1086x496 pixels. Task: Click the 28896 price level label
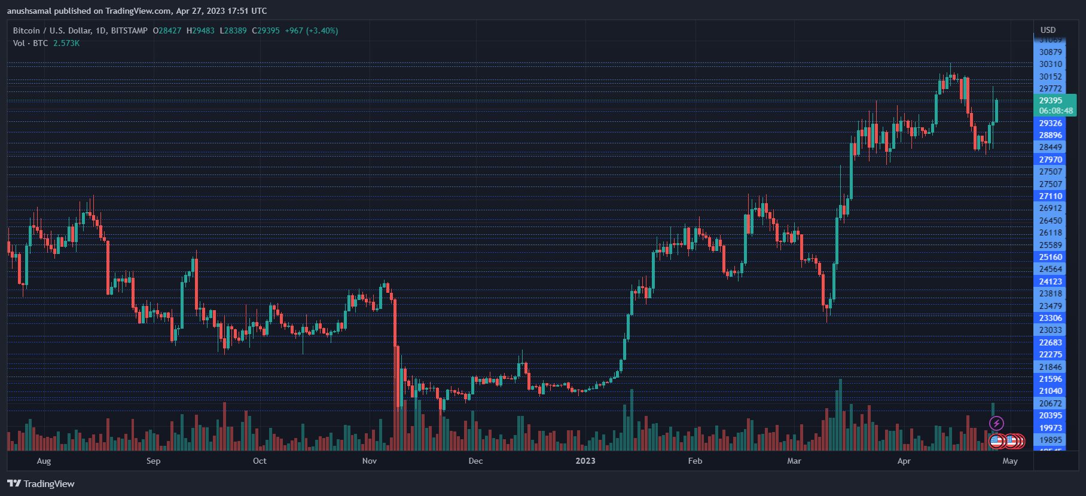[x=1050, y=135]
